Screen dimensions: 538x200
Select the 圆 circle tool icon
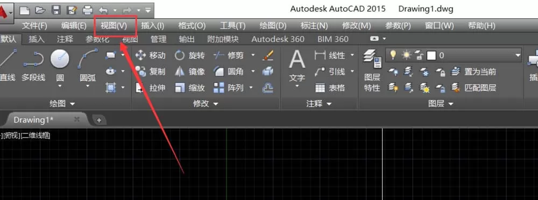[x=60, y=59]
